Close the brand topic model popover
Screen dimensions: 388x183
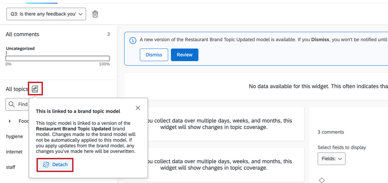pyautogui.click(x=138, y=108)
